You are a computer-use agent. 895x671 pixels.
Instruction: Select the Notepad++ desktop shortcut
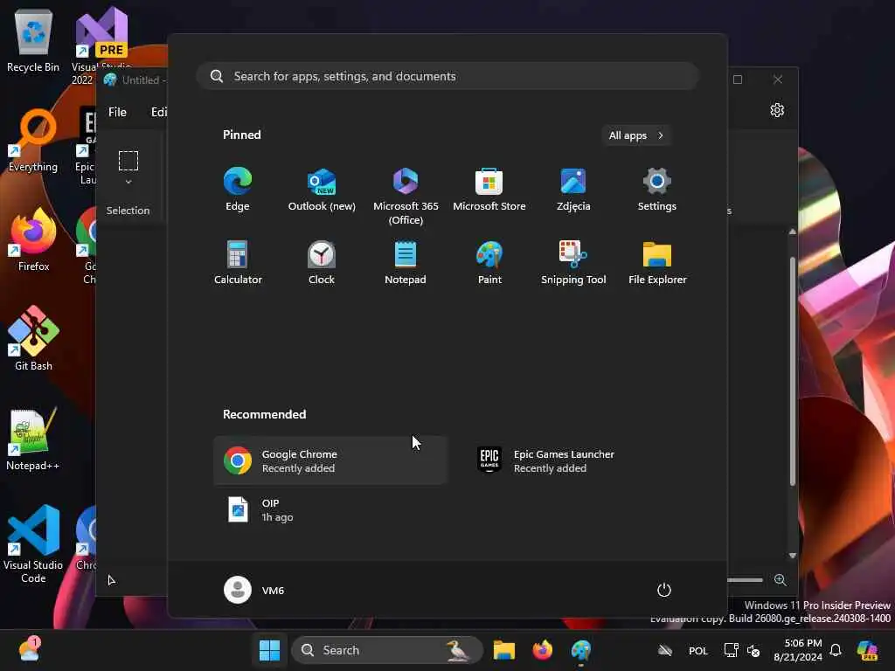pyautogui.click(x=33, y=439)
